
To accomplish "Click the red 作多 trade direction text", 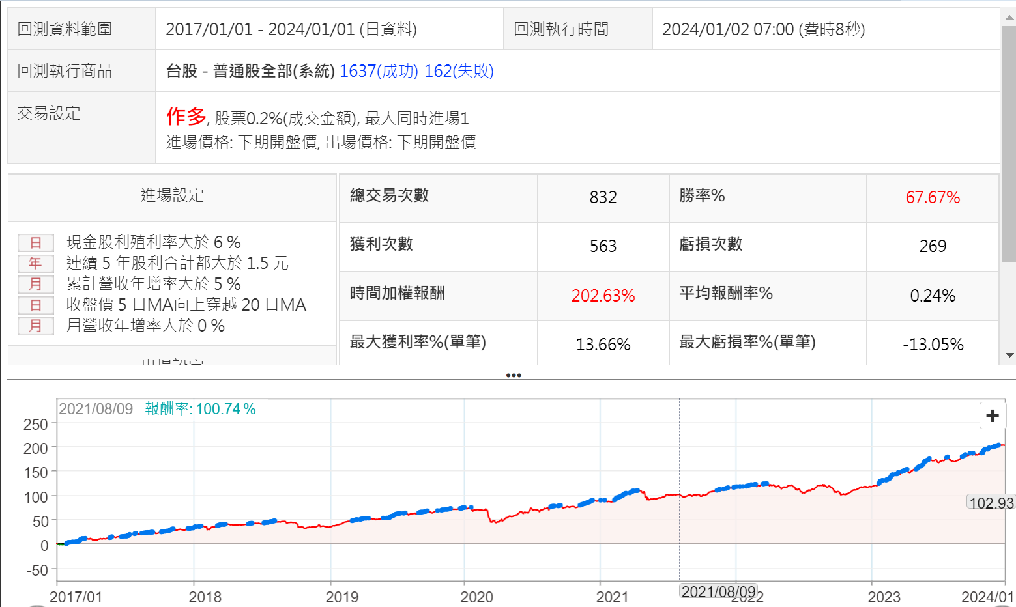I will [x=186, y=117].
